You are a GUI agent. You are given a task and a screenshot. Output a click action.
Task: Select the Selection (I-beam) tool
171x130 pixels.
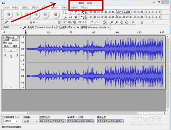(x=66, y=12)
